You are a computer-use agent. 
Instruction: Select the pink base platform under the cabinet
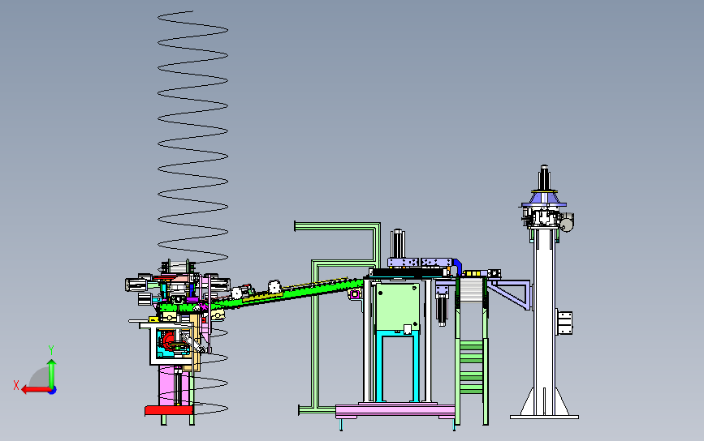coord(395,410)
